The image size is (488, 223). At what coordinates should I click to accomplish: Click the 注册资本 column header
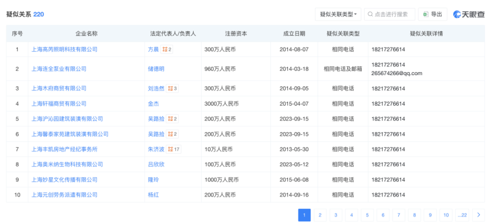click(x=236, y=33)
